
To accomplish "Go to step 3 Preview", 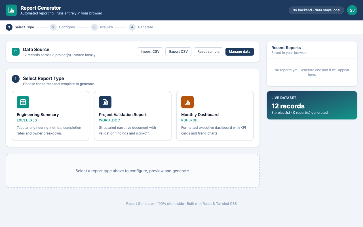I will [102, 27].
